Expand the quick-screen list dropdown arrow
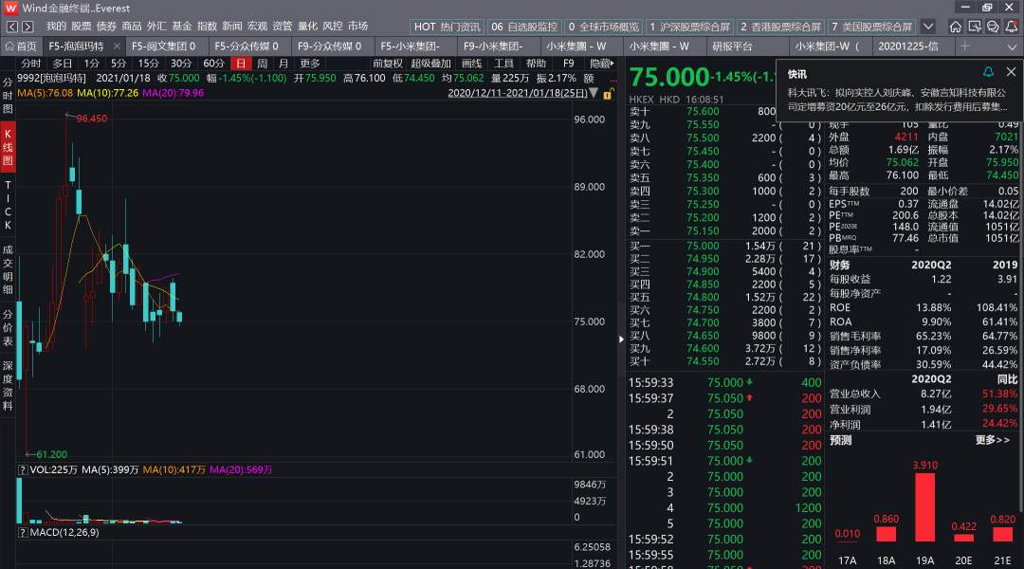Screen dimensions: 1024x569 click(x=928, y=27)
